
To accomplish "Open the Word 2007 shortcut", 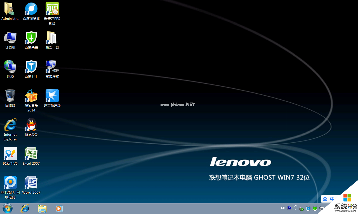I will click(31, 185).
